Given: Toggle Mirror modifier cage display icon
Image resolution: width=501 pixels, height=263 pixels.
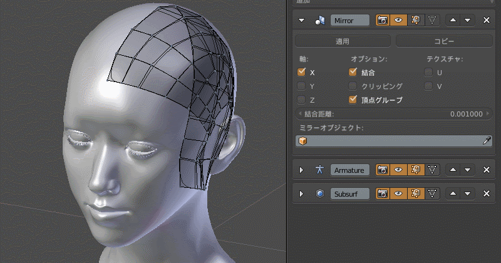Looking at the screenshot, I should point(431,20).
